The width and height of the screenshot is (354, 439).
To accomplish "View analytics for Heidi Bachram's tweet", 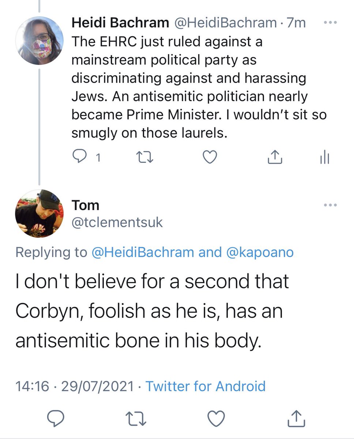I will click(324, 157).
